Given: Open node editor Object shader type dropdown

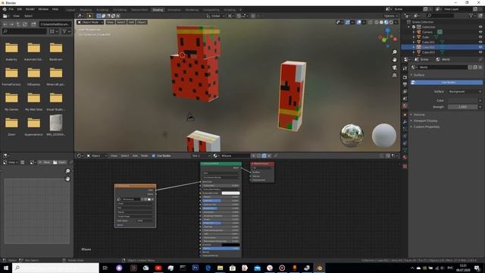Looking at the screenshot, I should coord(96,155).
